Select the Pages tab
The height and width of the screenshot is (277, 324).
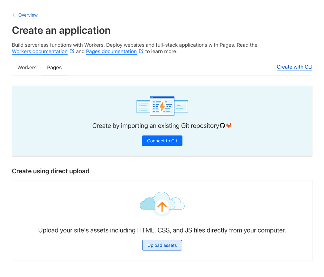pyautogui.click(x=54, y=68)
